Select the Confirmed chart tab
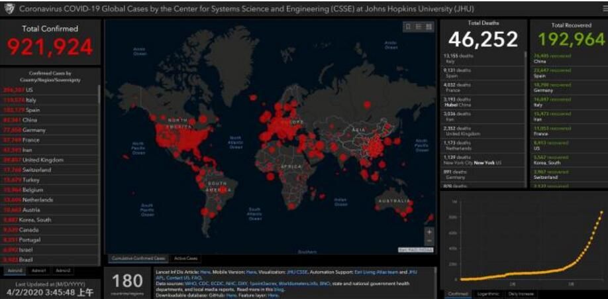This screenshot has width=608, height=299. [x=458, y=293]
